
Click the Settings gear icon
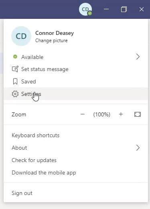click(x=15, y=94)
